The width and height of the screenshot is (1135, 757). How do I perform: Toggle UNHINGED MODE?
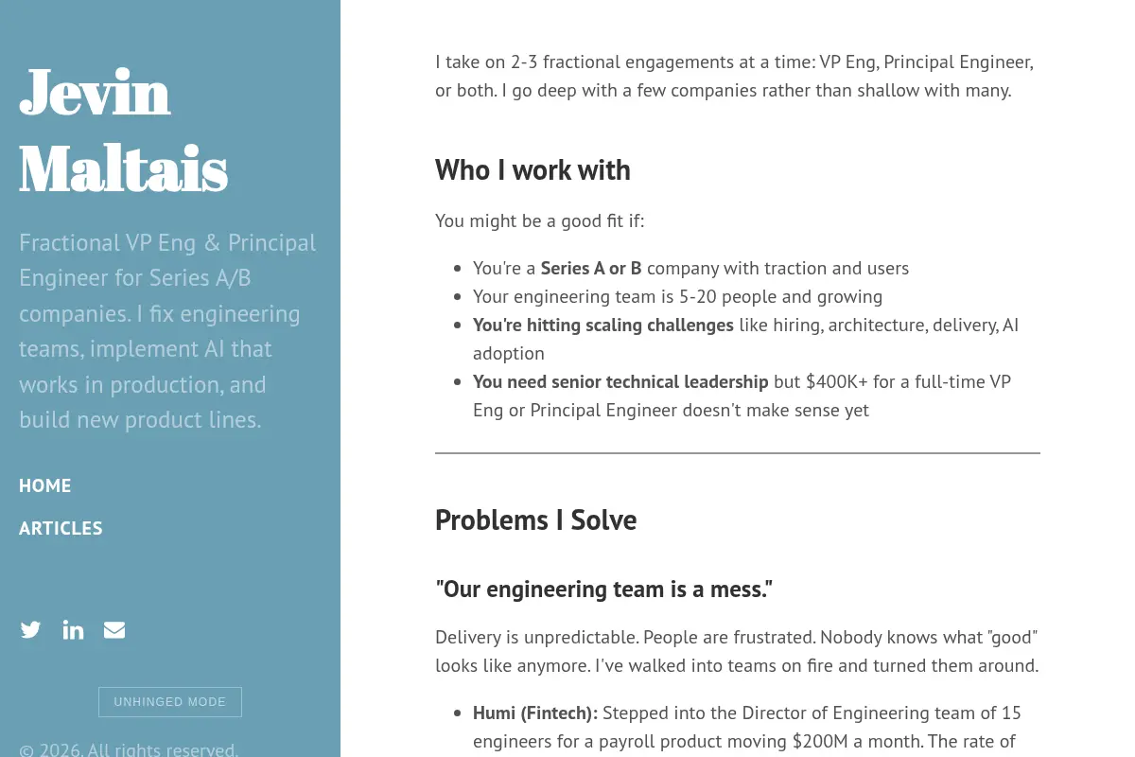(170, 702)
